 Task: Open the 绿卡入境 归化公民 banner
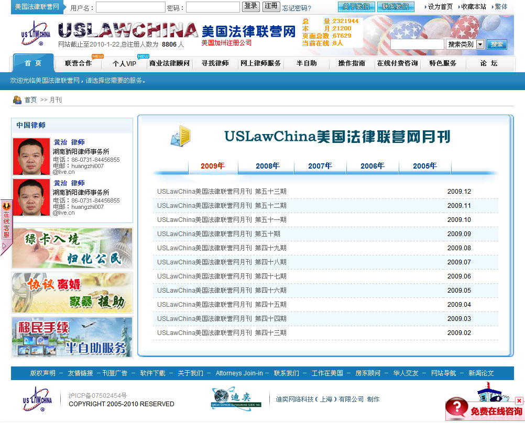pos(72,248)
